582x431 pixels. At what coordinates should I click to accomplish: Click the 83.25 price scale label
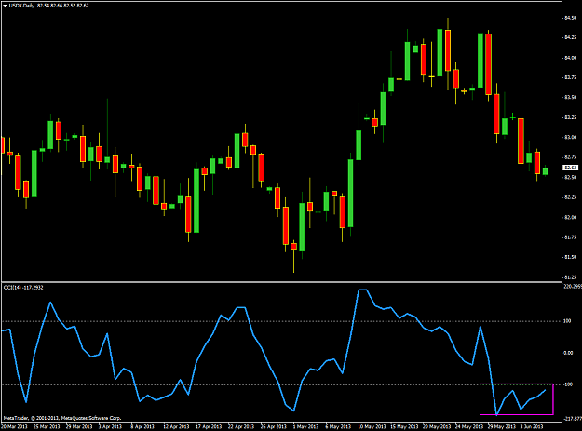click(x=571, y=117)
